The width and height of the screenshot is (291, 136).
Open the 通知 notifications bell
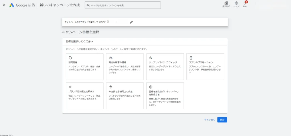pos(245,3)
